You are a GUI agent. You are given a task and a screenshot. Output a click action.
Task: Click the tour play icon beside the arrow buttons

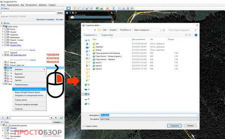pos(61,118)
